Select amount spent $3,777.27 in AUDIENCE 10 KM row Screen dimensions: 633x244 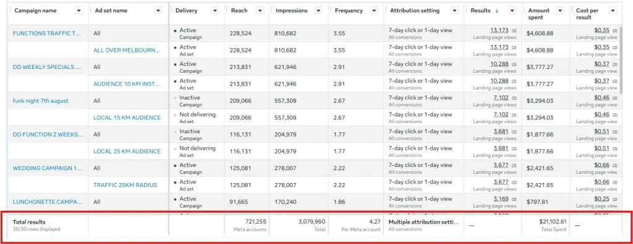(x=540, y=84)
